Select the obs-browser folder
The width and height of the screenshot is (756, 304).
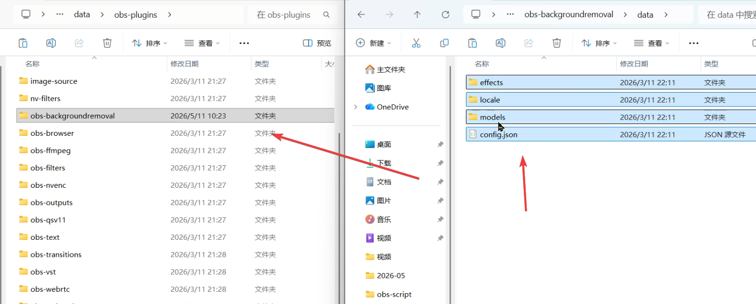pos(175,133)
